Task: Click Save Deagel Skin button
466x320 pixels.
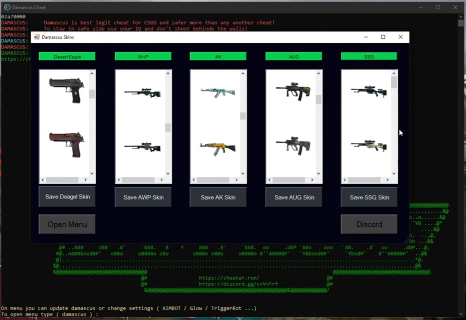Action: coord(67,197)
